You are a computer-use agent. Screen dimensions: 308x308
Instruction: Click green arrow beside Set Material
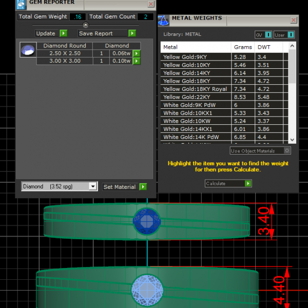coord(143,187)
